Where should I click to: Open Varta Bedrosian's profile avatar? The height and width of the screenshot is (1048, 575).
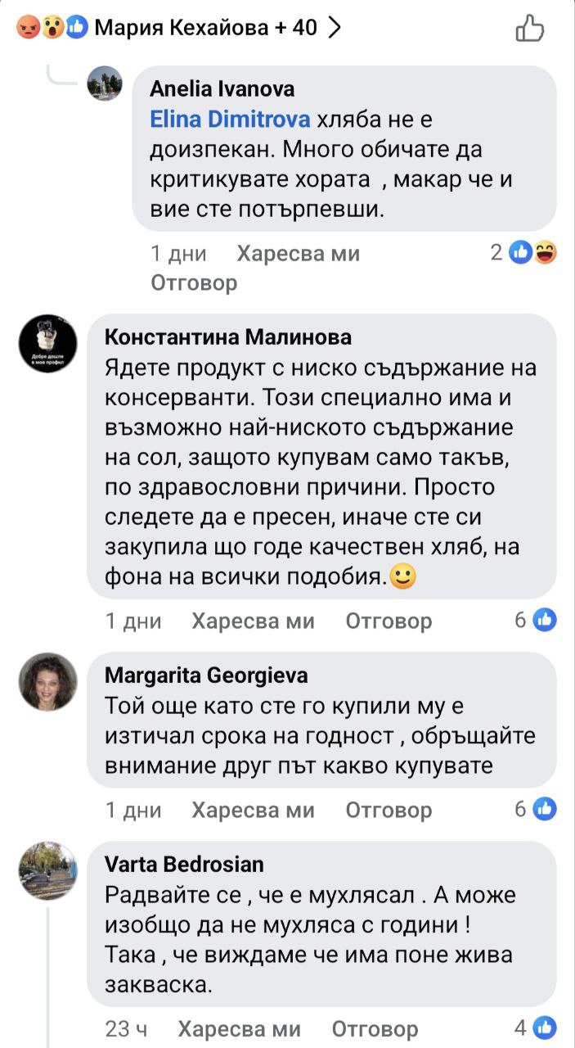tap(47, 870)
